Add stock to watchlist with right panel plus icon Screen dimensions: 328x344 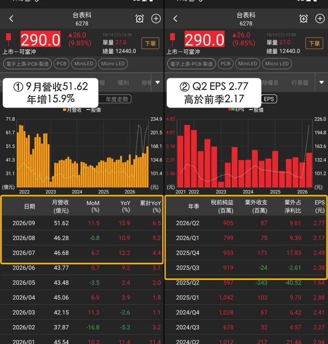[320, 19]
